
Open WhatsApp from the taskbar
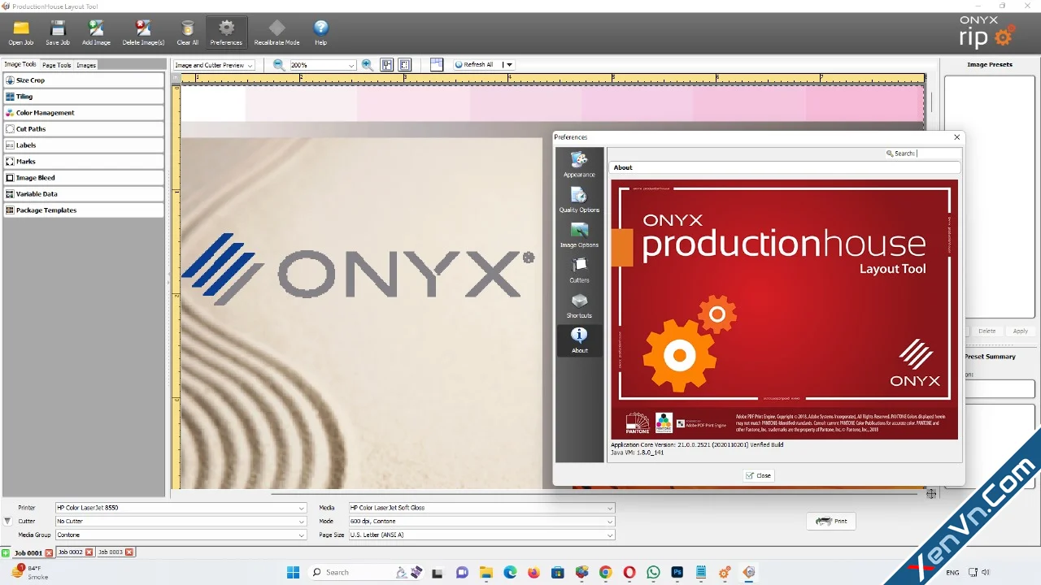(x=653, y=572)
